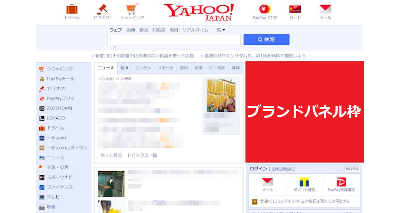Screen dimensions: 402x213
Task: Click the ログイン link
Action: (258, 169)
